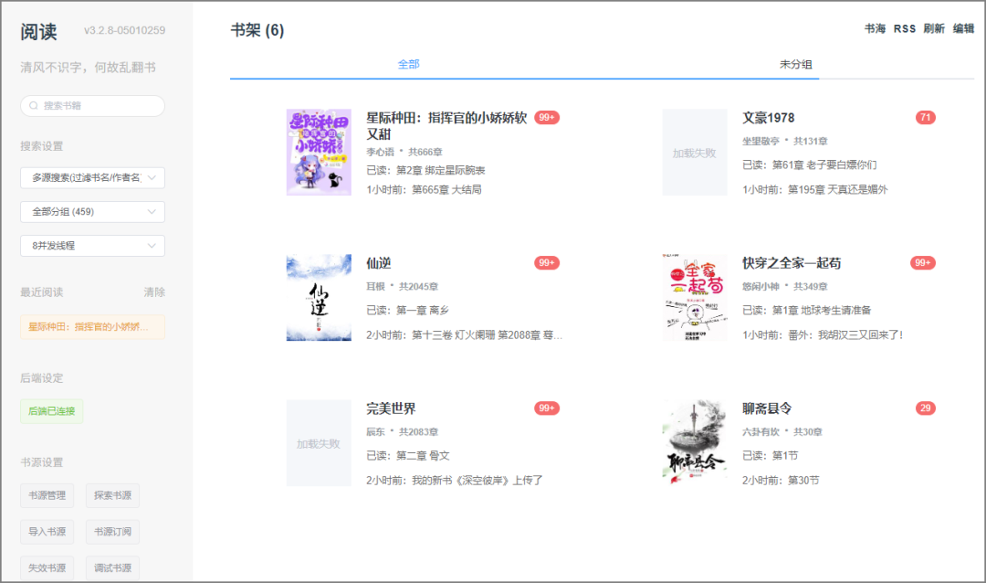Open the 仙逆 book cover
Screen dimensions: 986x583
coord(319,298)
